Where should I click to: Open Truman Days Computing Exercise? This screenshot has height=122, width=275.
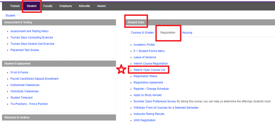[32, 37]
